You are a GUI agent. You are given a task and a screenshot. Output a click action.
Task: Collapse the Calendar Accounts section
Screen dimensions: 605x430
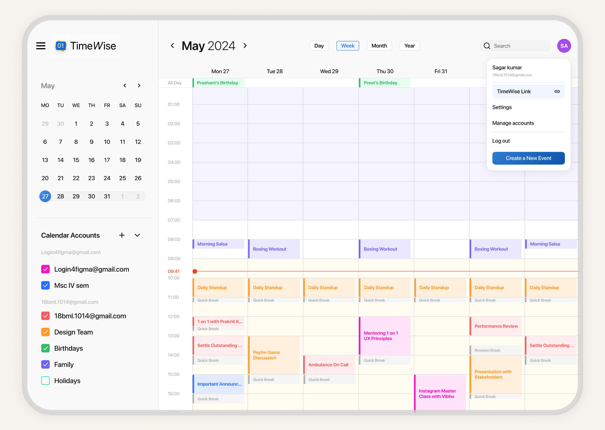pyautogui.click(x=137, y=235)
